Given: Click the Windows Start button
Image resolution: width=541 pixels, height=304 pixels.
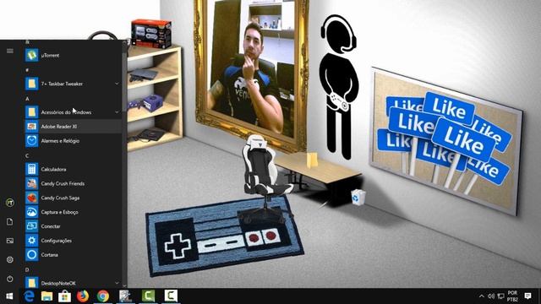Looking at the screenshot, I should pos(9,296).
